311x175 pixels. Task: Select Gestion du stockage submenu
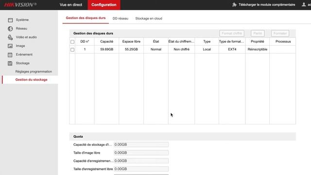click(x=31, y=80)
